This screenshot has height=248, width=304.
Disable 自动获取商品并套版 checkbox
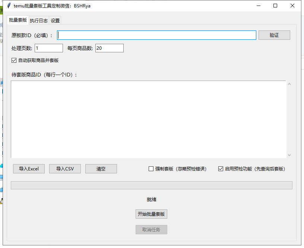[x=14, y=61]
